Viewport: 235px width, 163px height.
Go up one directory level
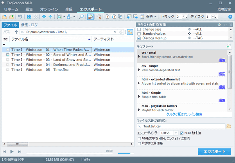(x=16, y=32)
